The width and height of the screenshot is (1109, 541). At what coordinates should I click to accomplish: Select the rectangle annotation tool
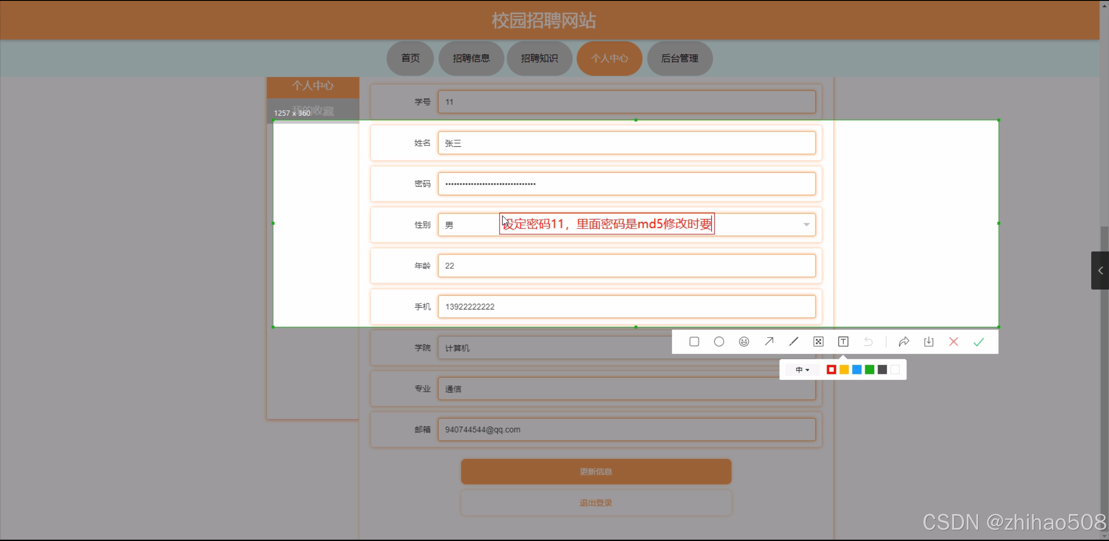tap(694, 342)
